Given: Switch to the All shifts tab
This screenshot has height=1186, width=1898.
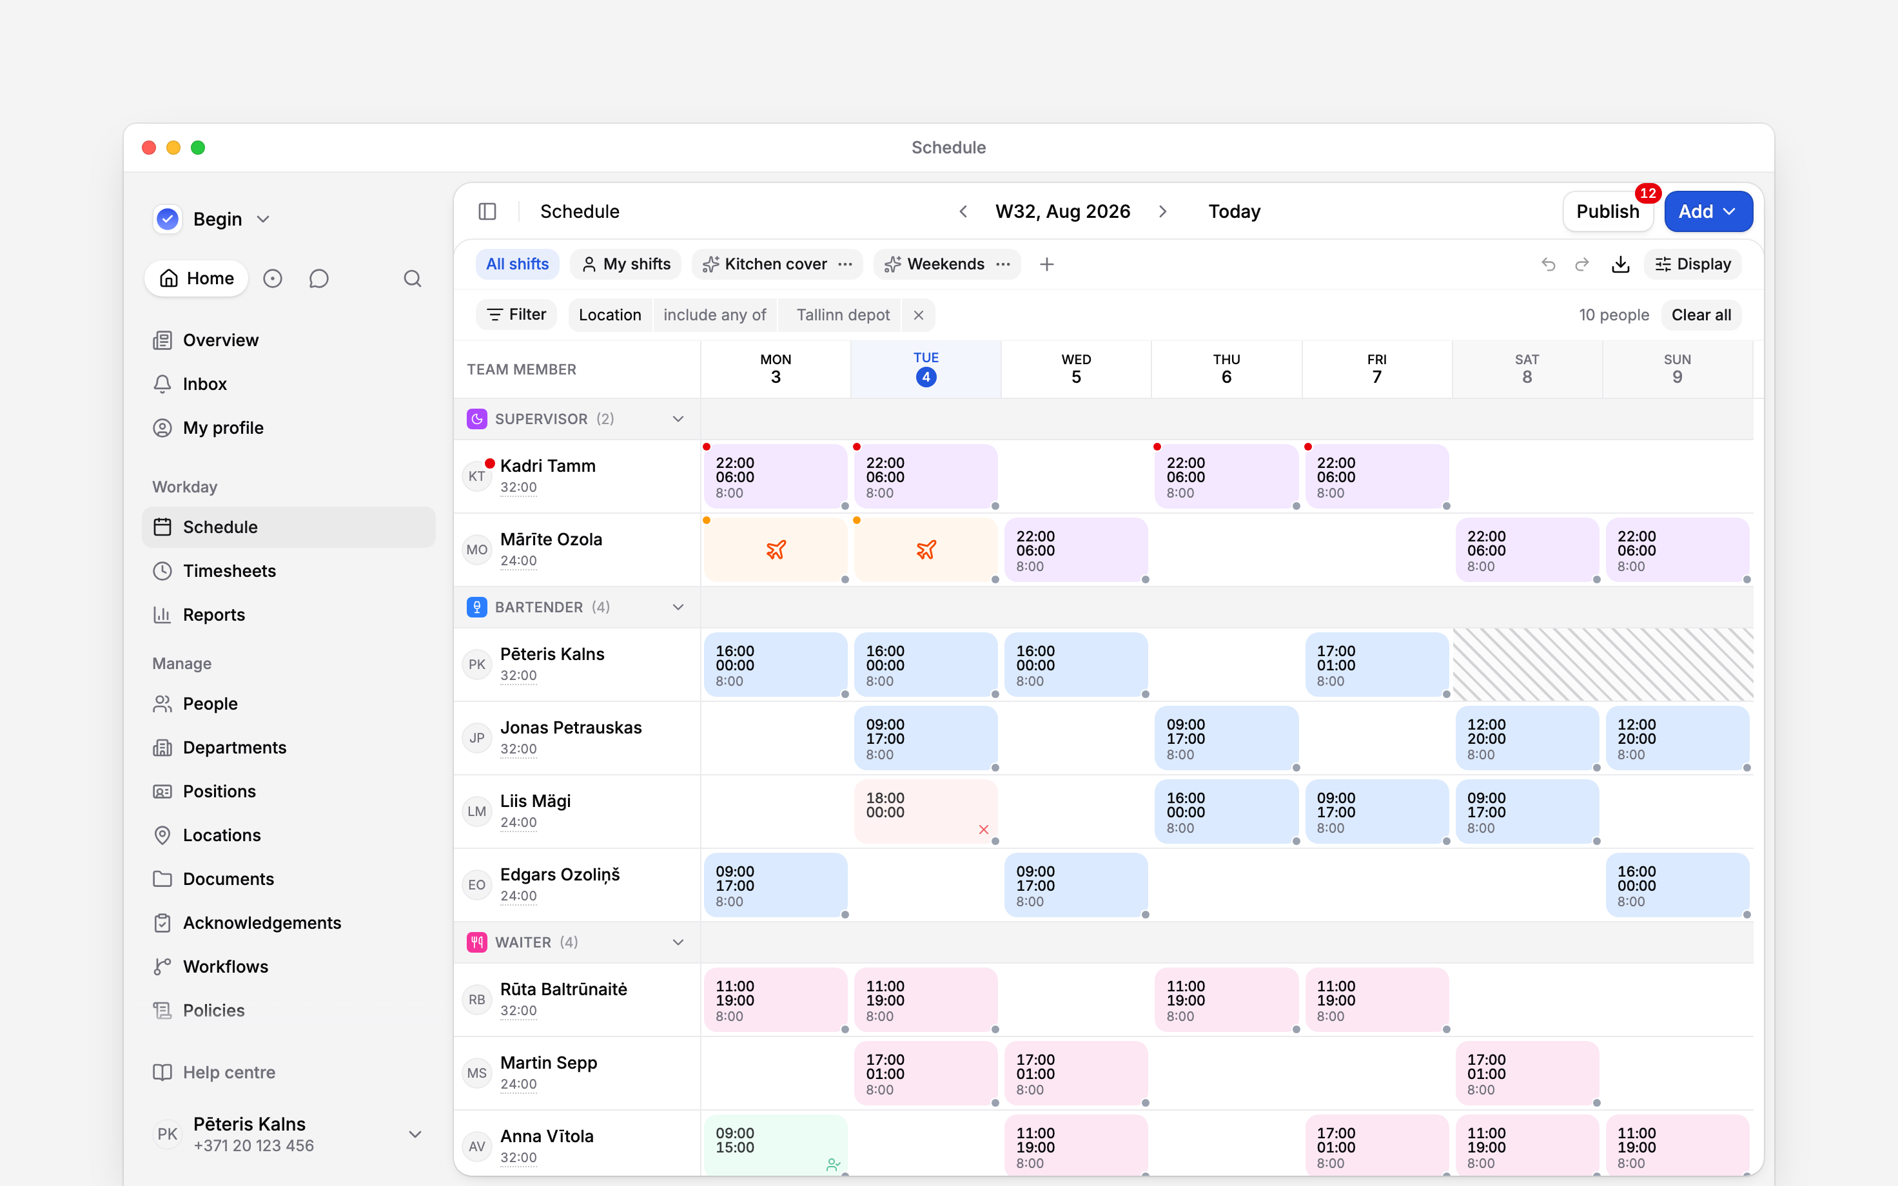Looking at the screenshot, I should 518,264.
